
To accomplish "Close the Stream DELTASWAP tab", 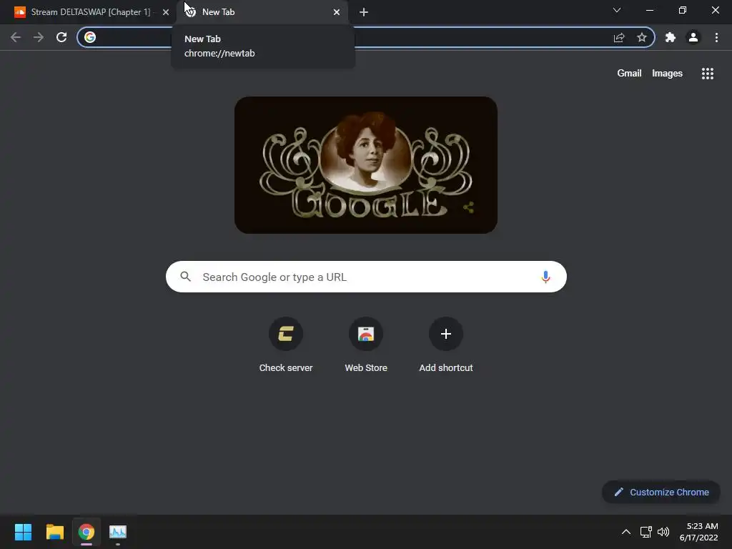I will [166, 12].
